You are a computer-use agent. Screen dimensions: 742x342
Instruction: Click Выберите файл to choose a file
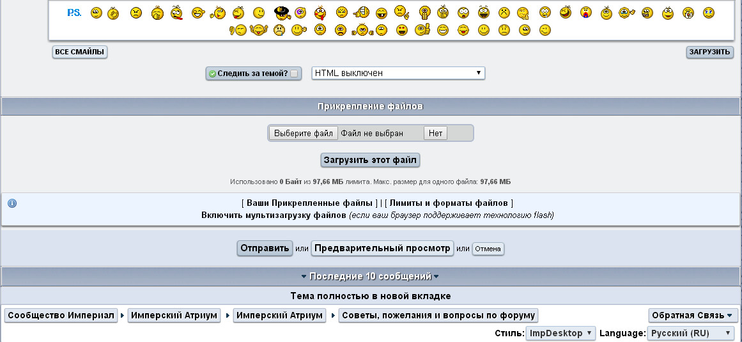click(x=304, y=133)
